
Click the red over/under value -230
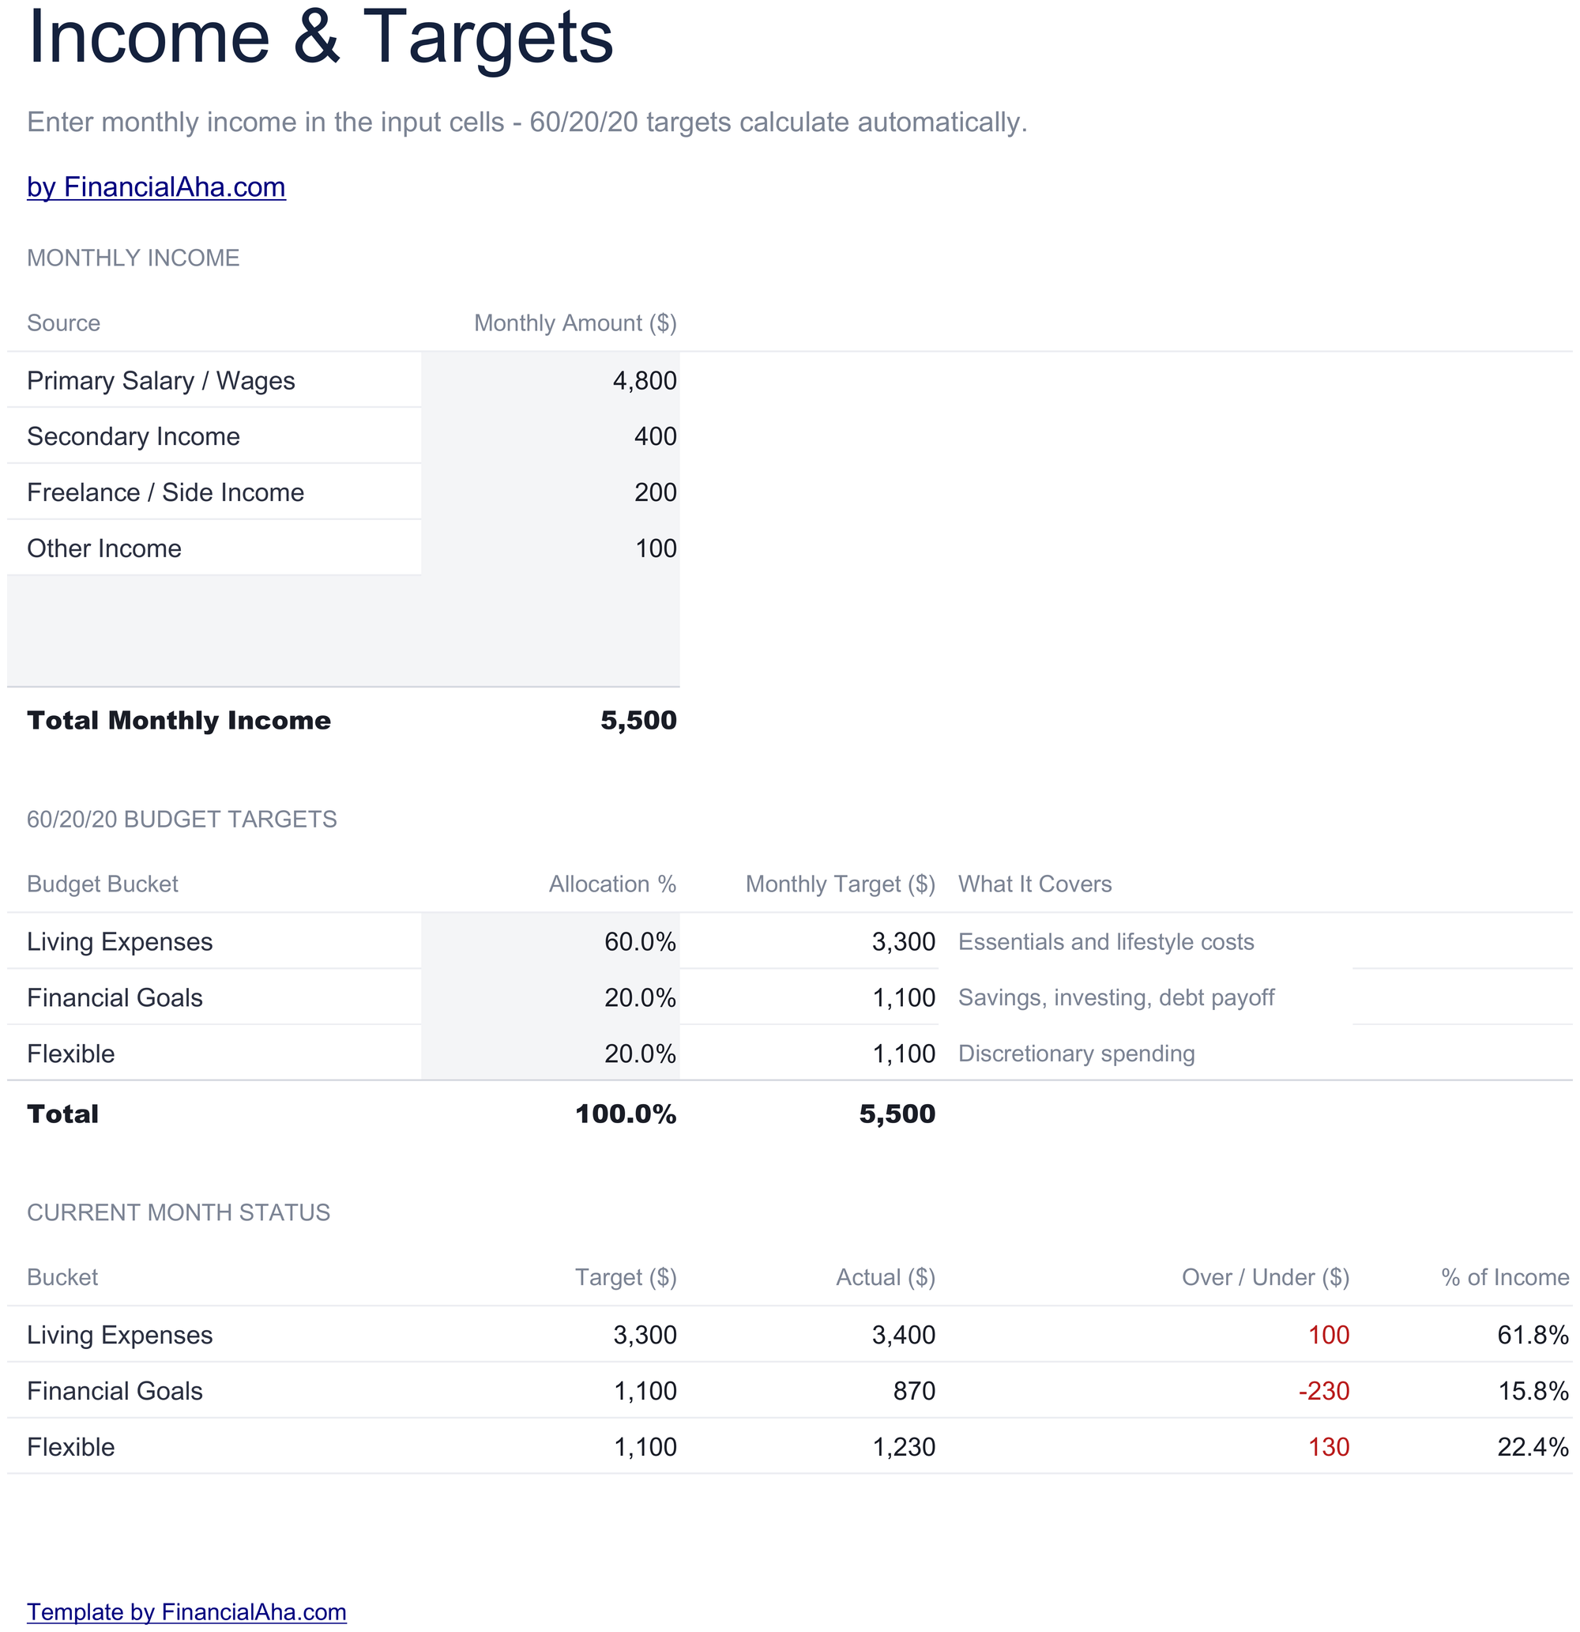[1323, 1390]
